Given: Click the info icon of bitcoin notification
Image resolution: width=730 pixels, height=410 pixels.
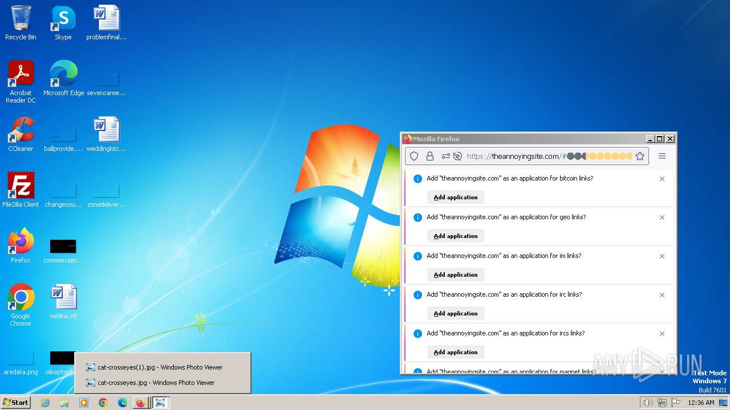Looking at the screenshot, I should (417, 179).
